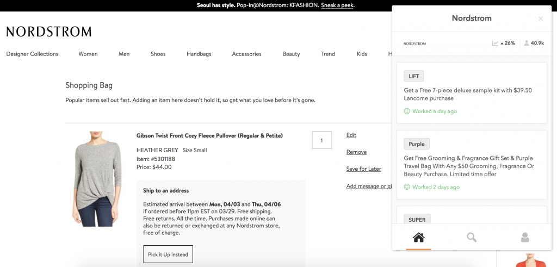Click the Worked 2 days ago status text

pos(436,187)
